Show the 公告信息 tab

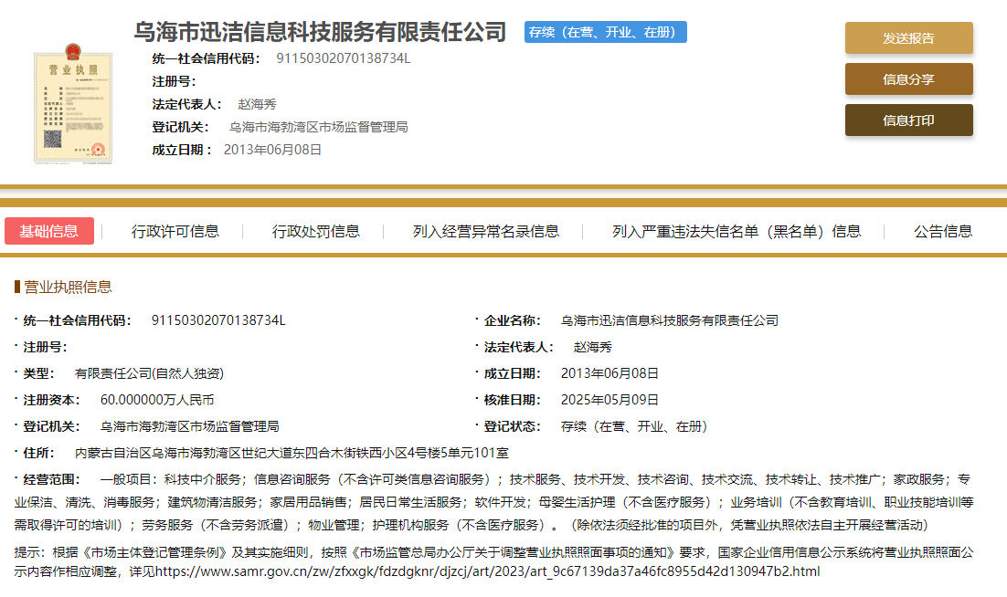pyautogui.click(x=943, y=232)
